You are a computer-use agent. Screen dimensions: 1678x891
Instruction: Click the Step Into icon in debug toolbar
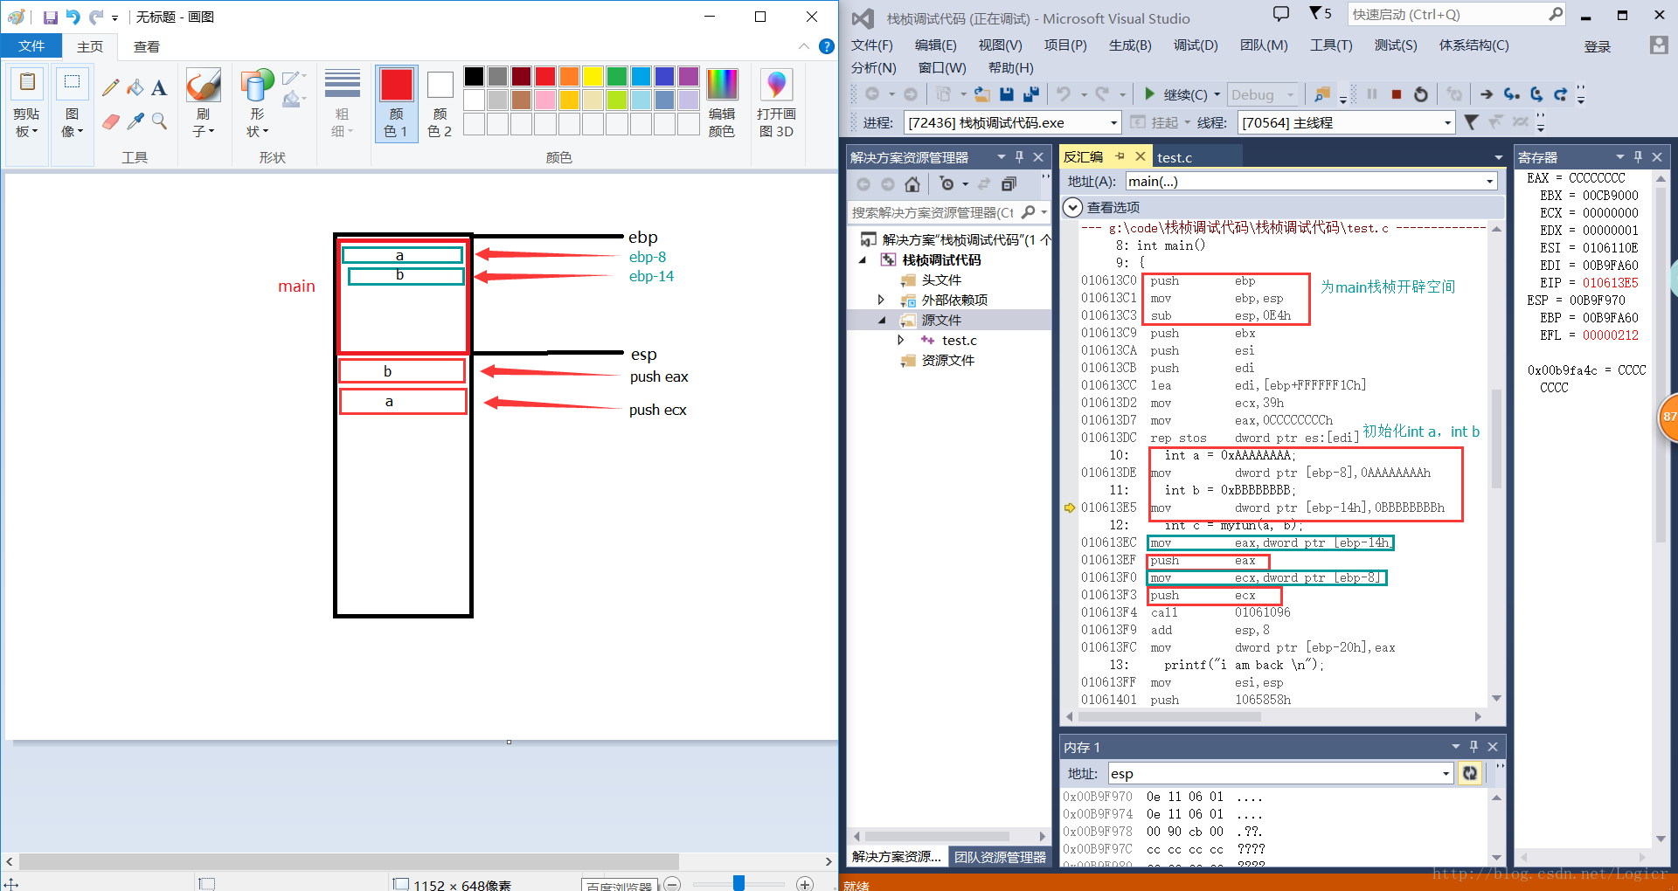pos(1512,94)
